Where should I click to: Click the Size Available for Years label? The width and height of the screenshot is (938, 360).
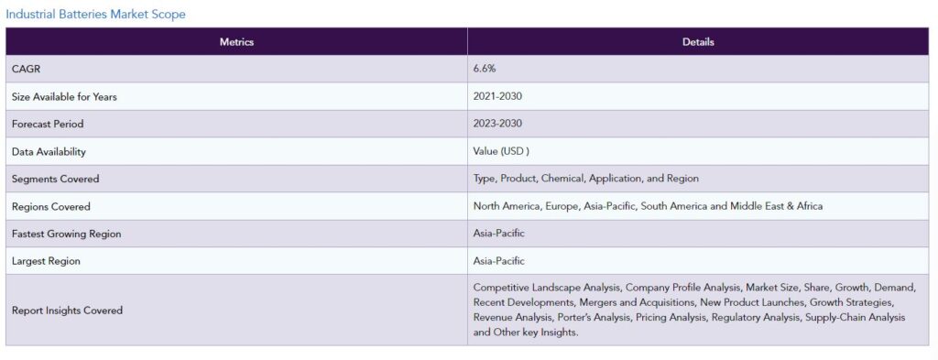tap(64, 97)
